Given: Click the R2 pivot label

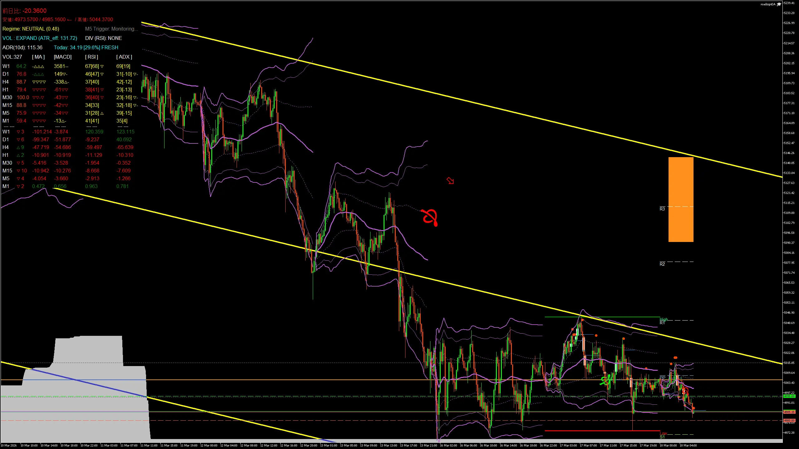Looking at the screenshot, I should pos(662,264).
